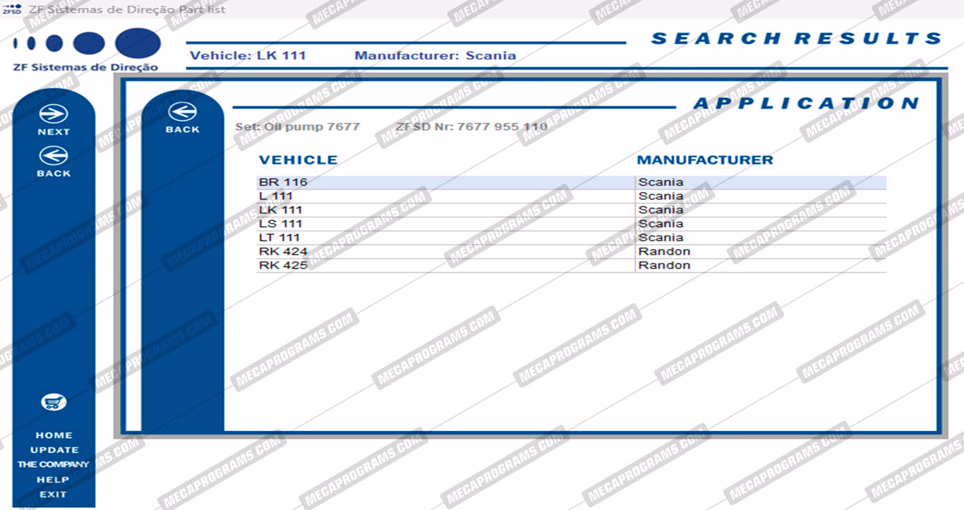Click Scania manufacturer cell for LT 111
Image resolution: width=964 pixels, height=510 pixels.
coord(761,238)
